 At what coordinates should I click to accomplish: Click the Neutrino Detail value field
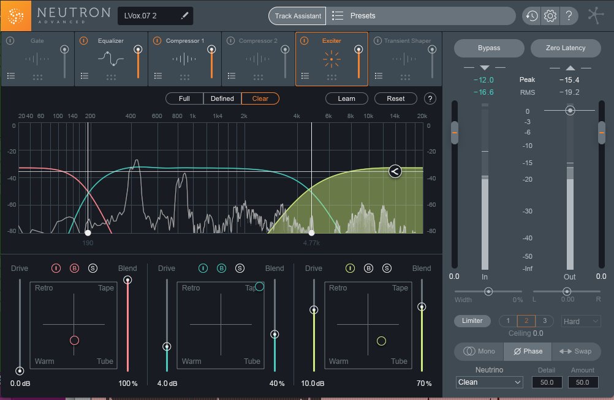coord(547,382)
